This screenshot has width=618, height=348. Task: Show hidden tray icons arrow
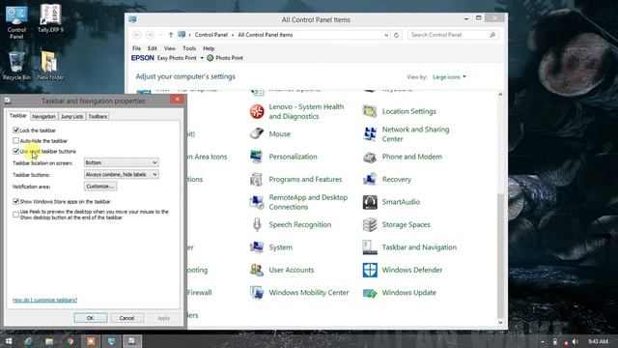(x=543, y=341)
